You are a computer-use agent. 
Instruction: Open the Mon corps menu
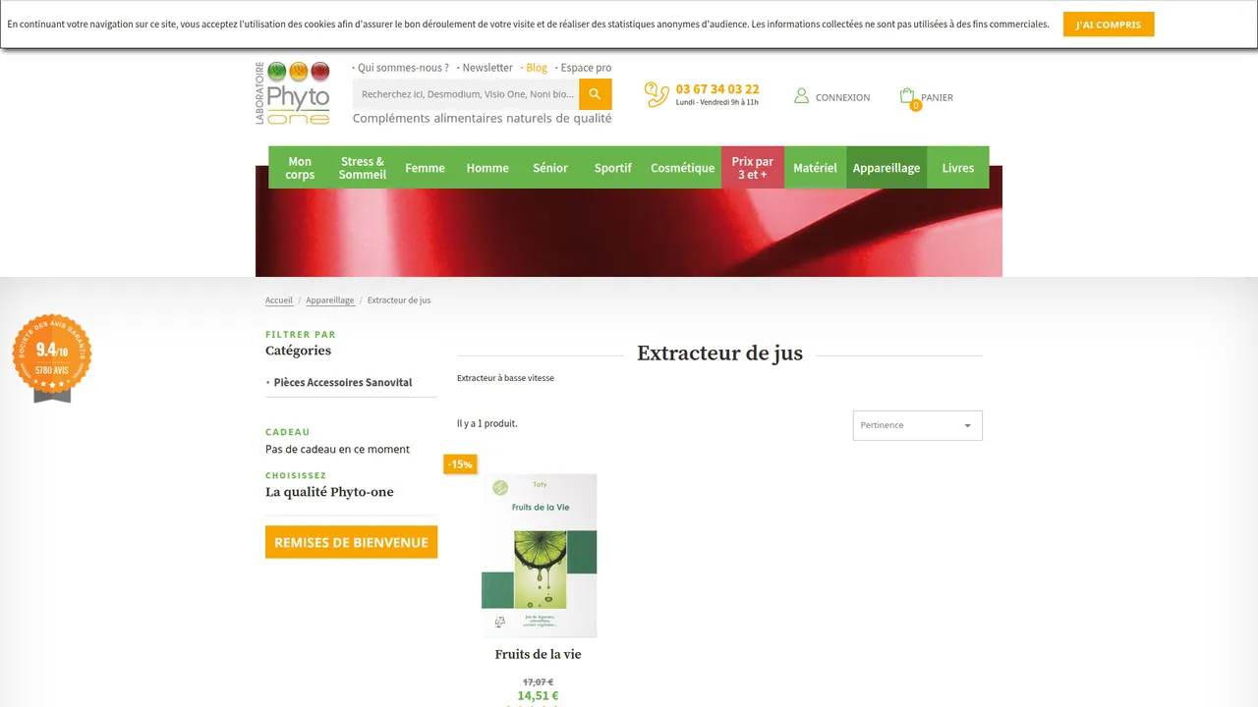pyautogui.click(x=300, y=168)
